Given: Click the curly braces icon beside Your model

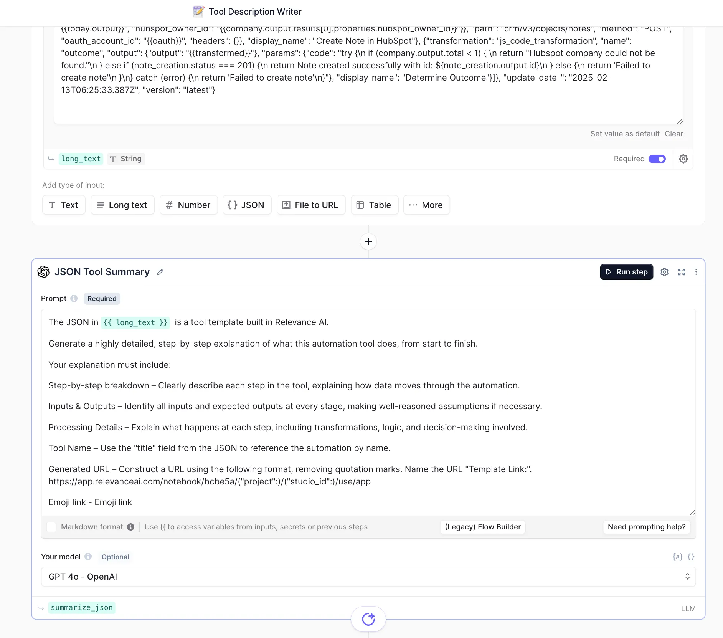Looking at the screenshot, I should 691,557.
